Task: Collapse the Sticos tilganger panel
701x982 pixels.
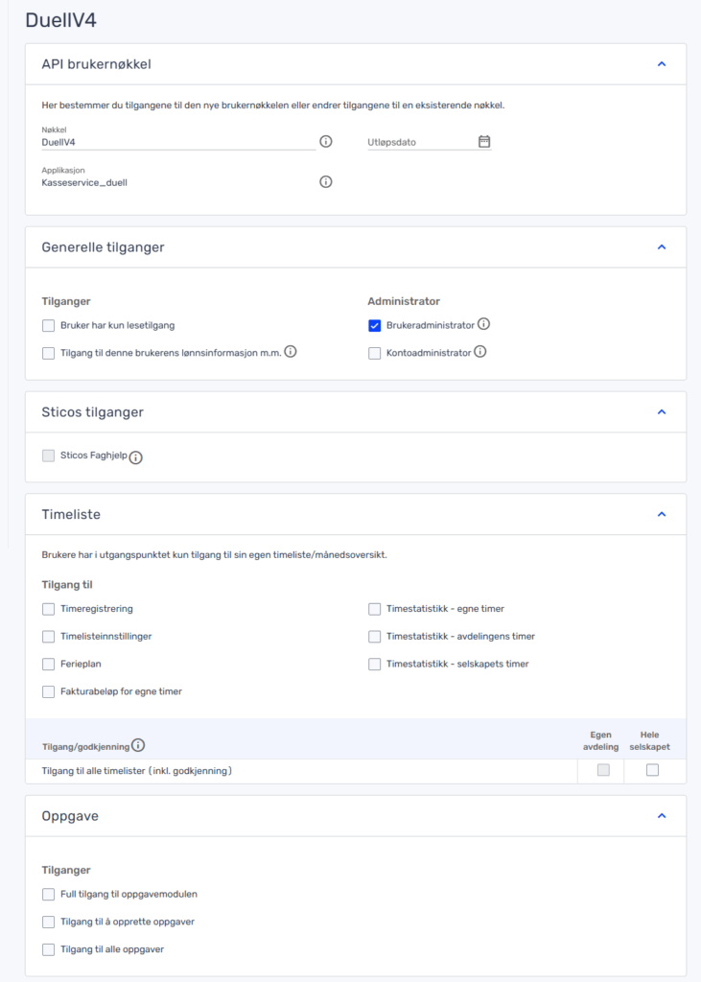Action: [662, 411]
